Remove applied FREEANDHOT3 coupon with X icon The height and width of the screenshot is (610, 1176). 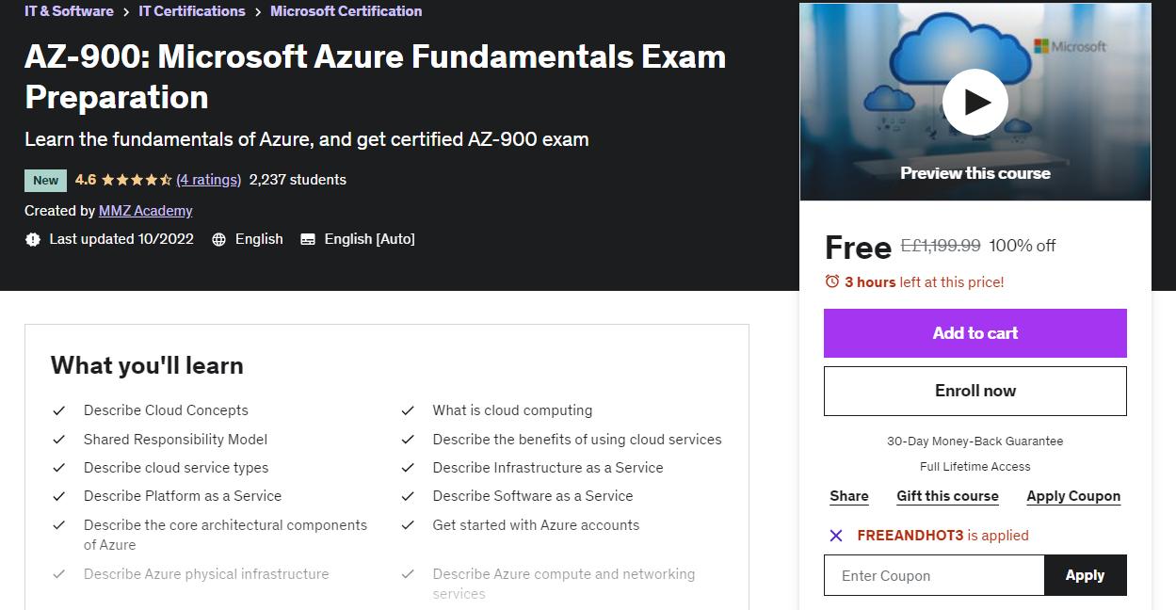point(836,536)
